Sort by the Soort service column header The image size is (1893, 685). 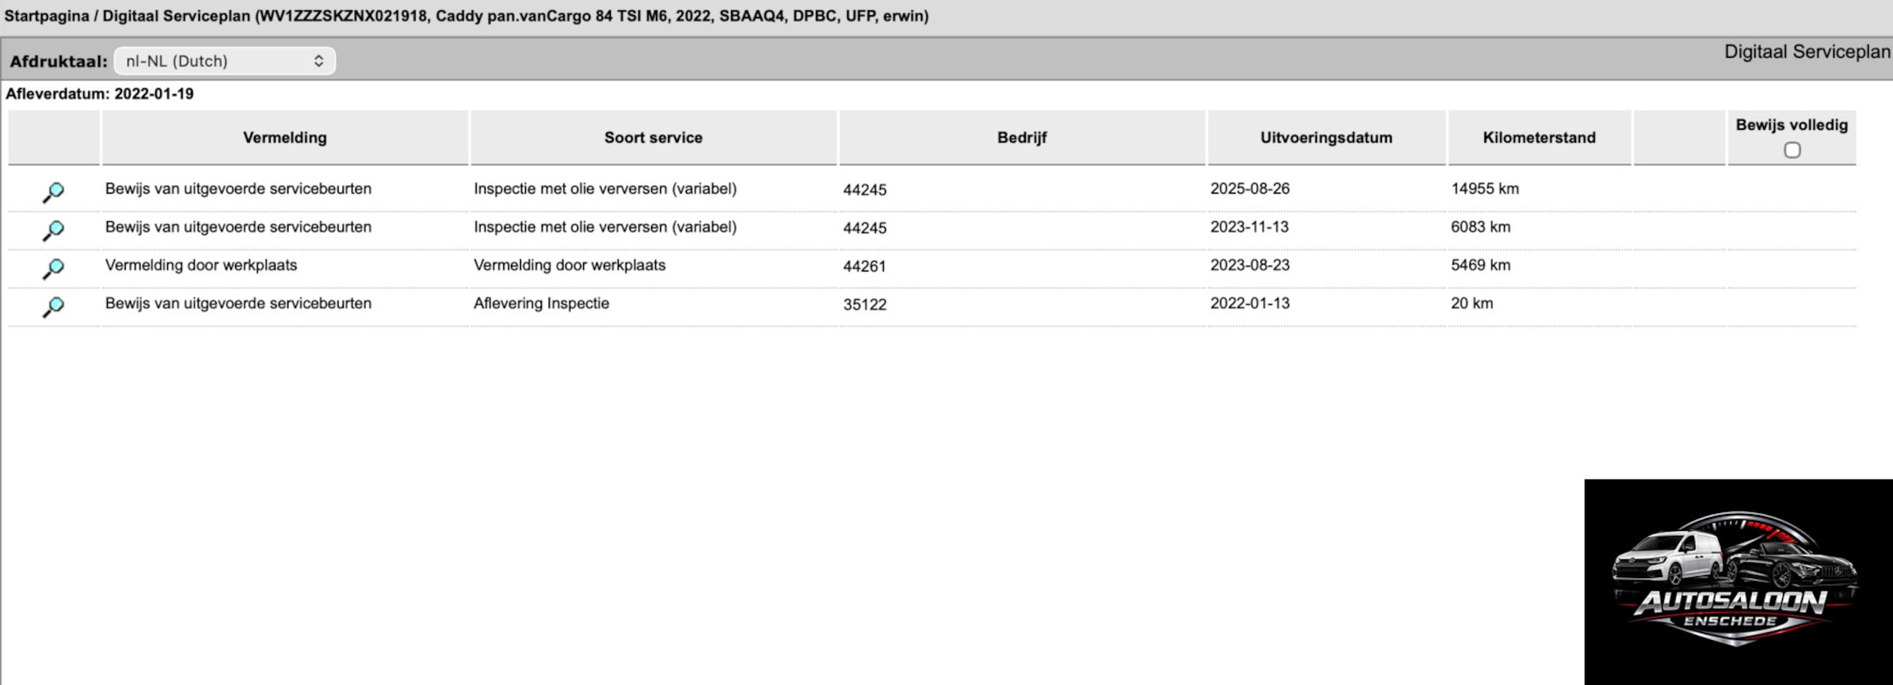[x=653, y=138]
